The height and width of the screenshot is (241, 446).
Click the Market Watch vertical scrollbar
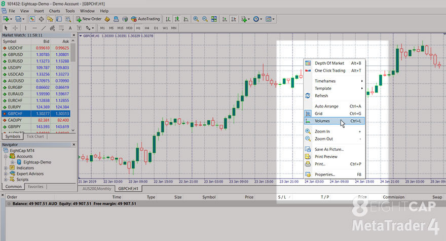tap(73, 85)
